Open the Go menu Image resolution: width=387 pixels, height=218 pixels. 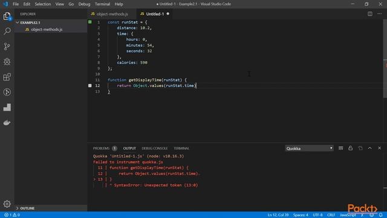[71, 4]
